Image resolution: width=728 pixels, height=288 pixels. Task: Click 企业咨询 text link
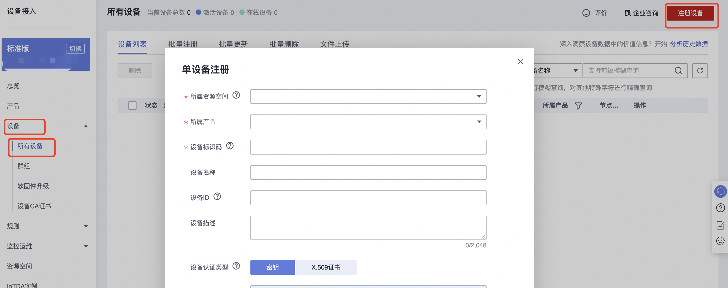[646, 13]
